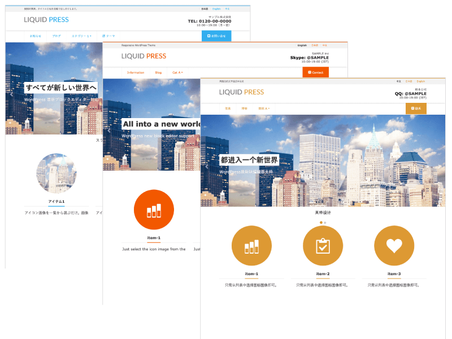The width and height of the screenshot is (452, 339).
Task: Click the アイテム1 heading
Action: pos(56,202)
